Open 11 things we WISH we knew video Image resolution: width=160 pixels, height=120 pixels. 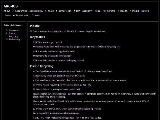coord(67,109)
